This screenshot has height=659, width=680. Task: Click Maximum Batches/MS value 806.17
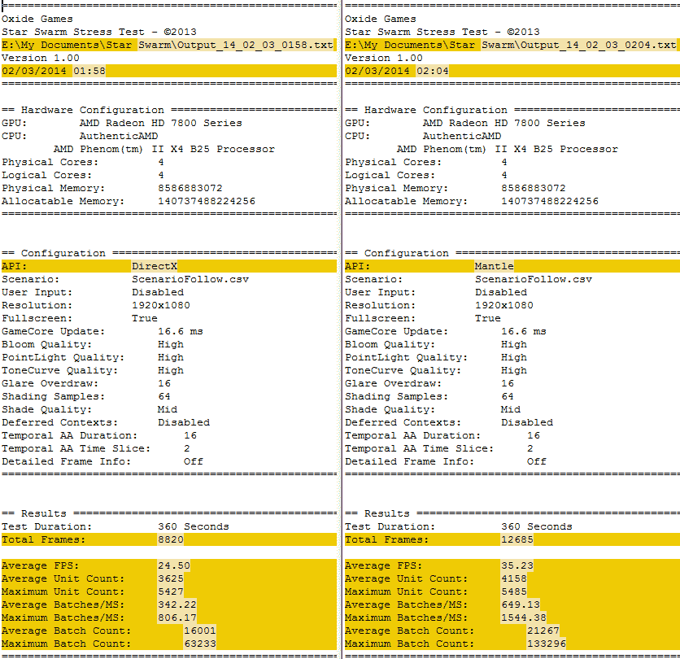click(177, 618)
